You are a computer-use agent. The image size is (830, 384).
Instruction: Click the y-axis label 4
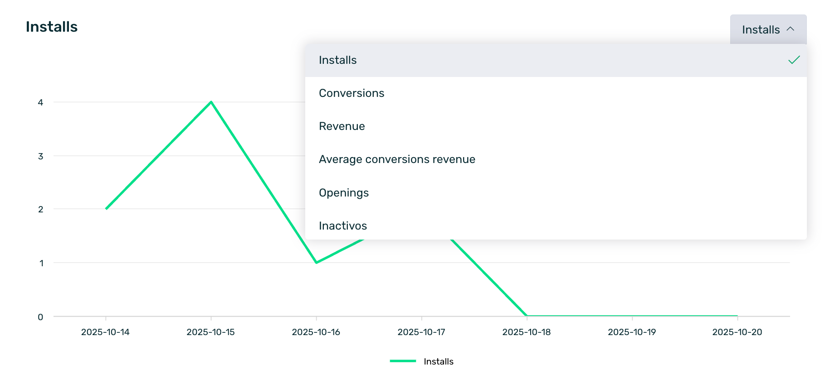[x=41, y=102]
